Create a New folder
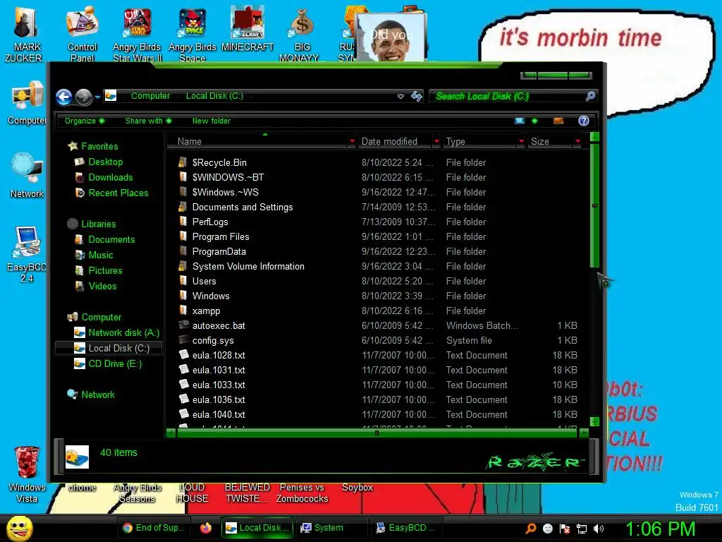This screenshot has width=722, height=542. [212, 121]
